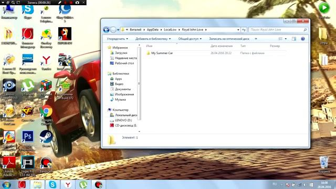Open the Документы library in sidebar
The image size is (336, 189).
[x=123, y=89]
